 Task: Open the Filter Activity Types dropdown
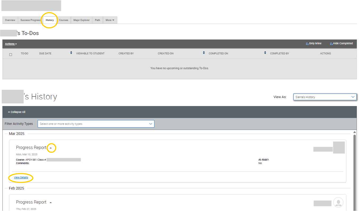tap(96, 124)
